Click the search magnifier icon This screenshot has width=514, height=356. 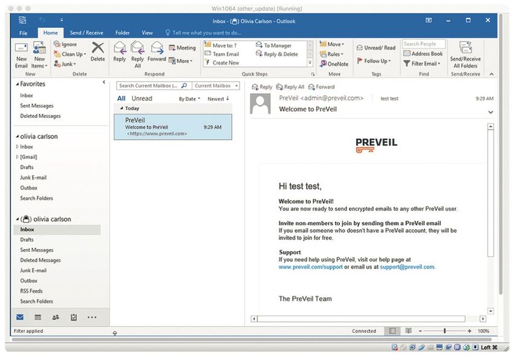[184, 85]
